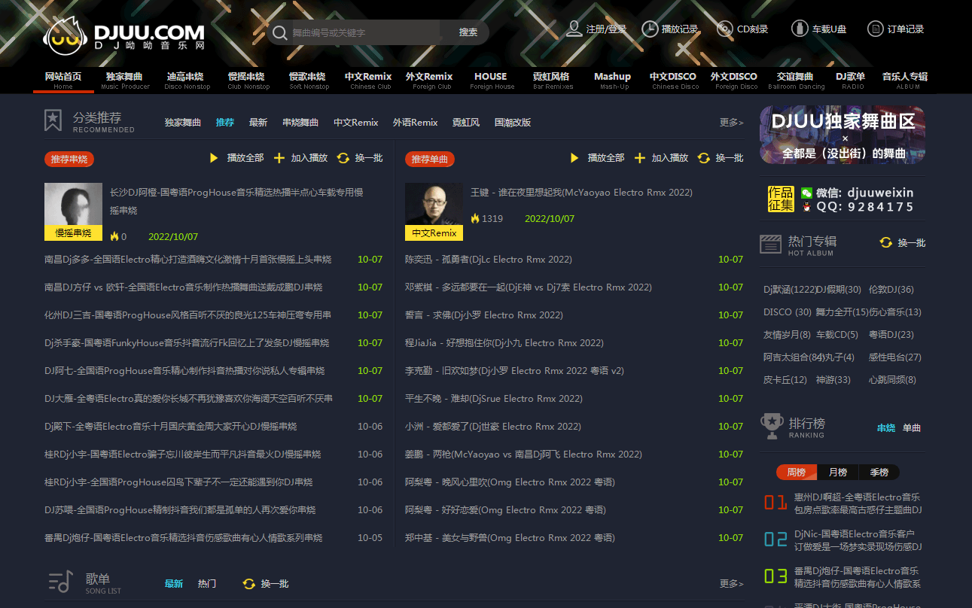This screenshot has width=972, height=608.
Task: Open the 网站首页 Home nav item
Action: pyautogui.click(x=63, y=81)
